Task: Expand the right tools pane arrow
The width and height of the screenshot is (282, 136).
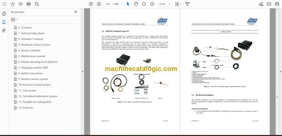Action: pos(280,72)
